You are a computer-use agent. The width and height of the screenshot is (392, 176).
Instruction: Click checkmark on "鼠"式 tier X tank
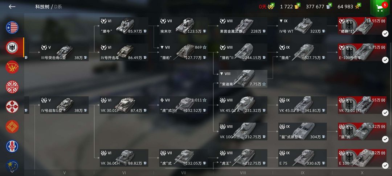pos(385,139)
